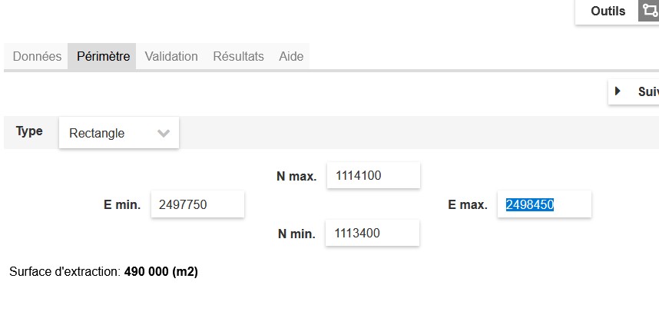Viewport: 659px width, 335px height.
Task: Open the Outils menu
Action: 608,12
